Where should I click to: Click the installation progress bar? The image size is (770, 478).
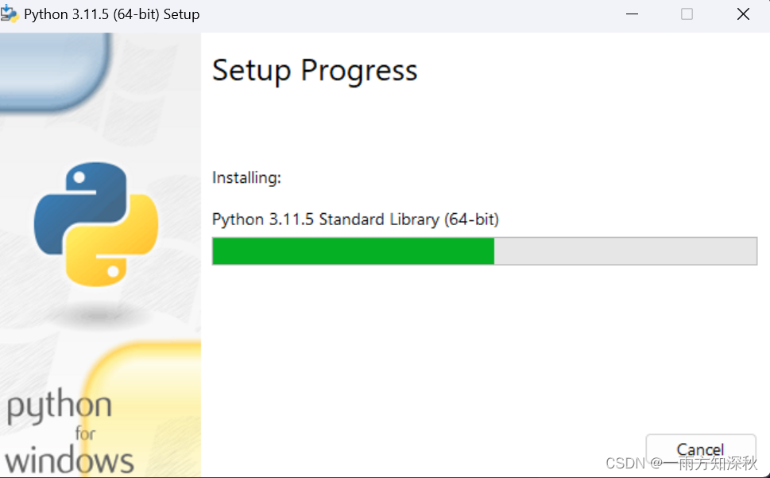(484, 251)
